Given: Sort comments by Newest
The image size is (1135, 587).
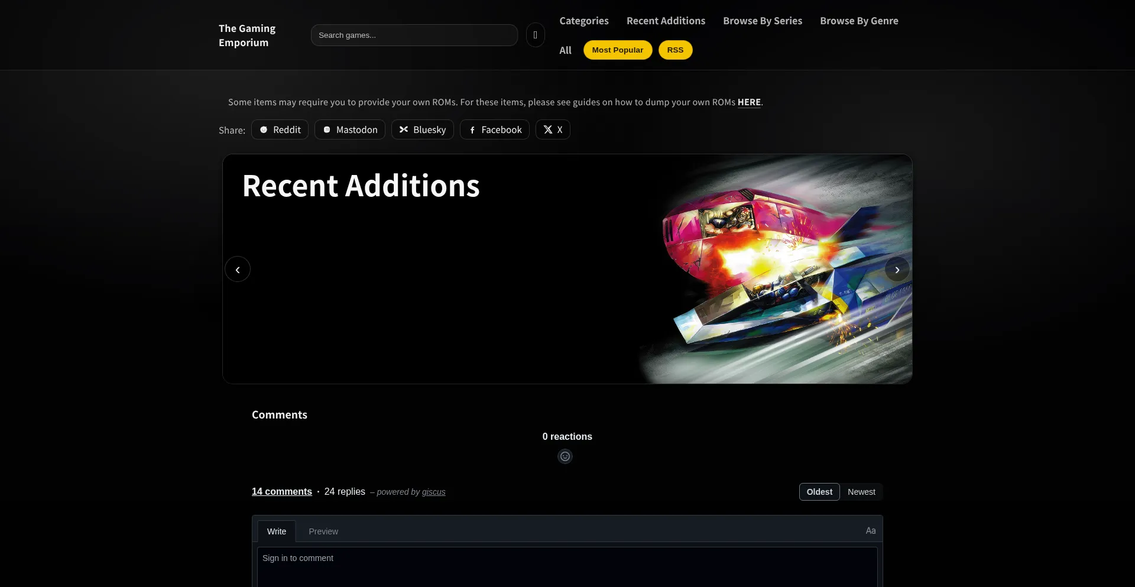Looking at the screenshot, I should (861, 492).
